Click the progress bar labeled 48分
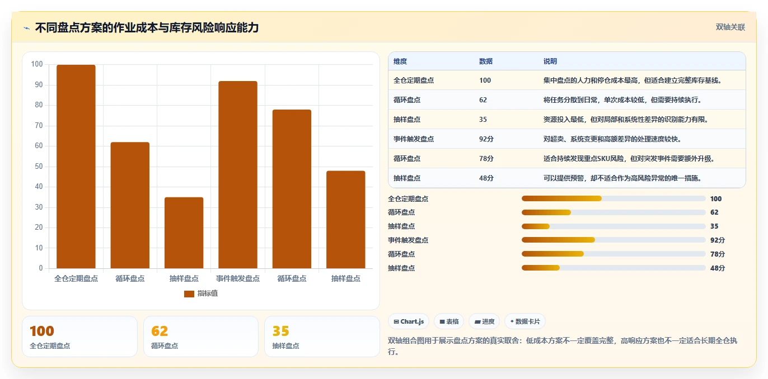 click(x=614, y=268)
